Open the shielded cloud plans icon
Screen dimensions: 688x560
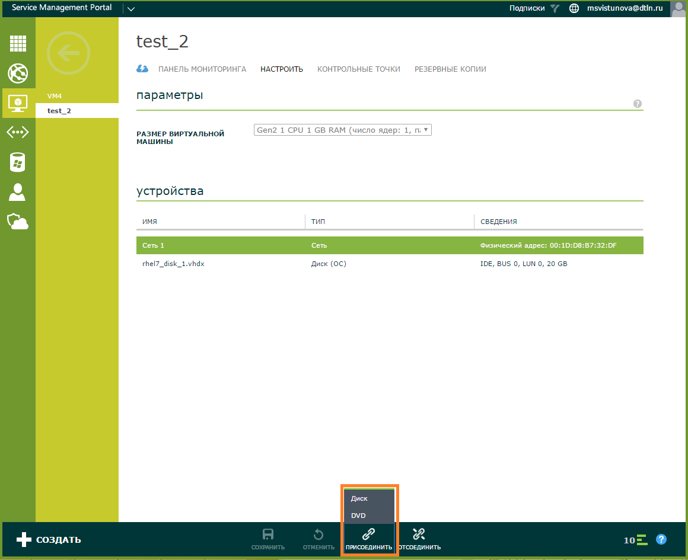pyautogui.click(x=18, y=222)
